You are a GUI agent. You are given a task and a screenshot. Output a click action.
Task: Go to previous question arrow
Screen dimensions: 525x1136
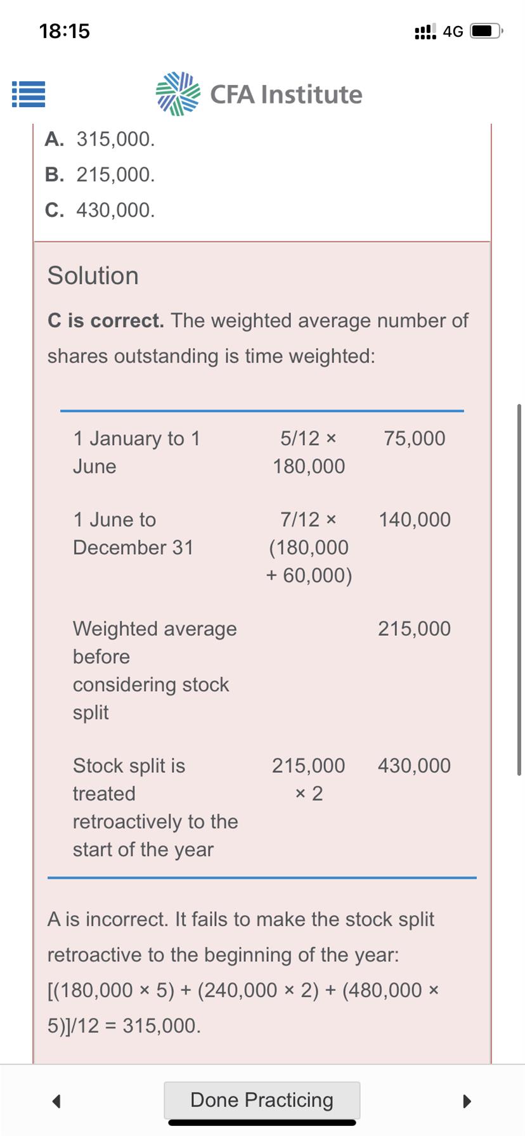coord(56,1100)
